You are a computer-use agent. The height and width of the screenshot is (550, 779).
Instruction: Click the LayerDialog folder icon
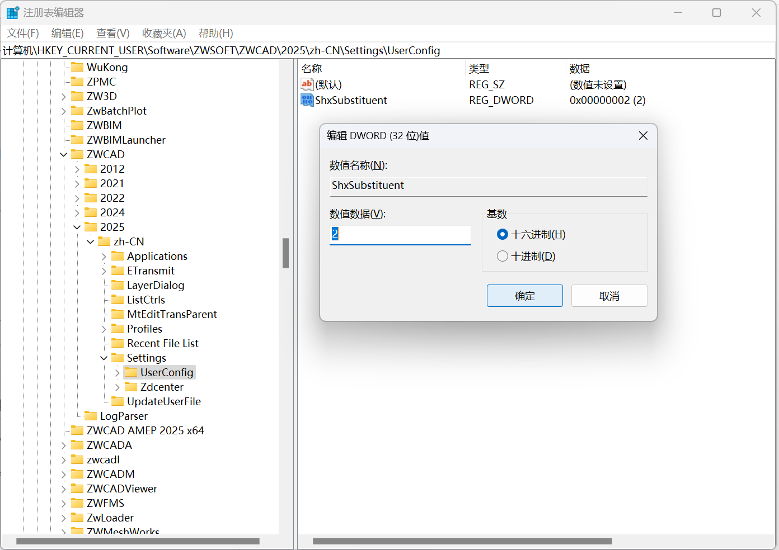coord(118,285)
